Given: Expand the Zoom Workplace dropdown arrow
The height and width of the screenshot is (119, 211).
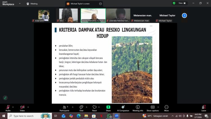Looking at the screenshot, I should click(x=20, y=3).
